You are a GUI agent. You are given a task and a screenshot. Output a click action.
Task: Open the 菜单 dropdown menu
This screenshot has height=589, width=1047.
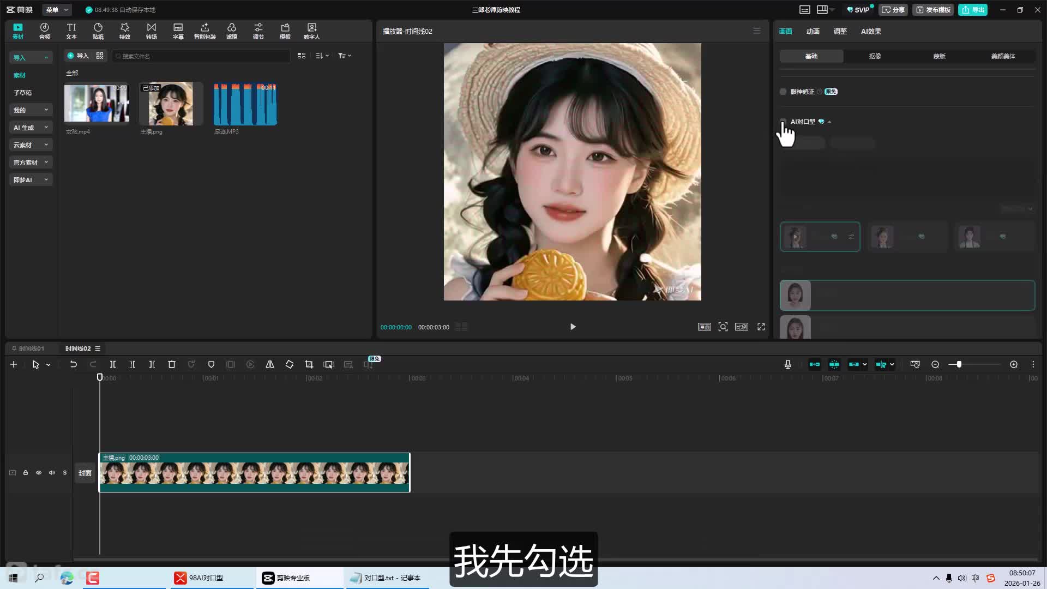(x=57, y=10)
